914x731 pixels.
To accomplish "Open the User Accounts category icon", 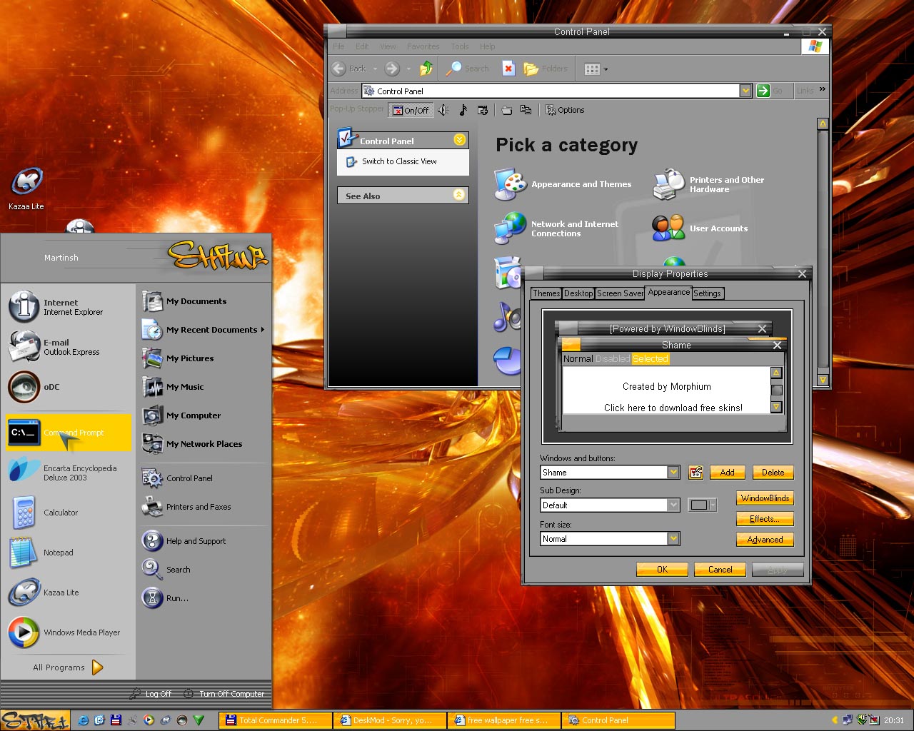I will tap(668, 228).
